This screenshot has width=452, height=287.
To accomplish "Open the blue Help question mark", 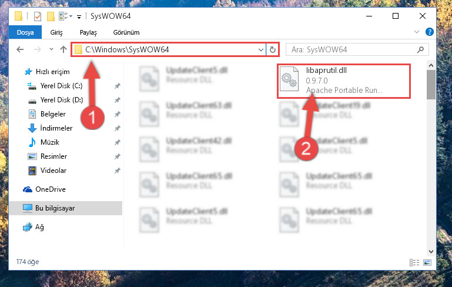I will [429, 32].
